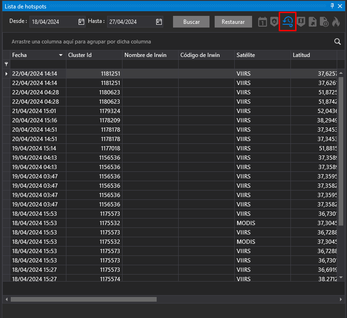
Task: Open the grid search magnifier
Action: (338, 42)
